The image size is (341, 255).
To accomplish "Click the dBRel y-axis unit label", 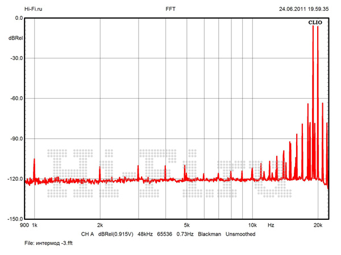I will click(16, 38).
